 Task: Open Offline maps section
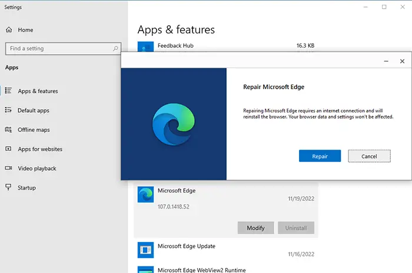coord(34,130)
